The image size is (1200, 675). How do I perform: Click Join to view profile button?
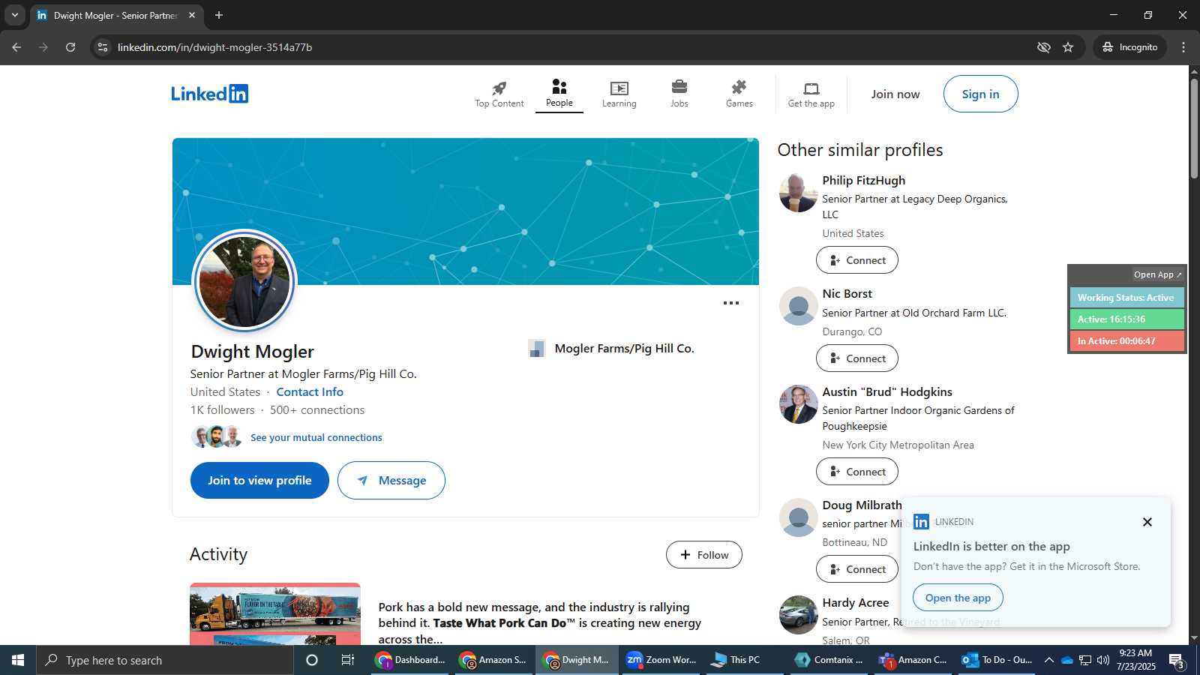pos(259,480)
